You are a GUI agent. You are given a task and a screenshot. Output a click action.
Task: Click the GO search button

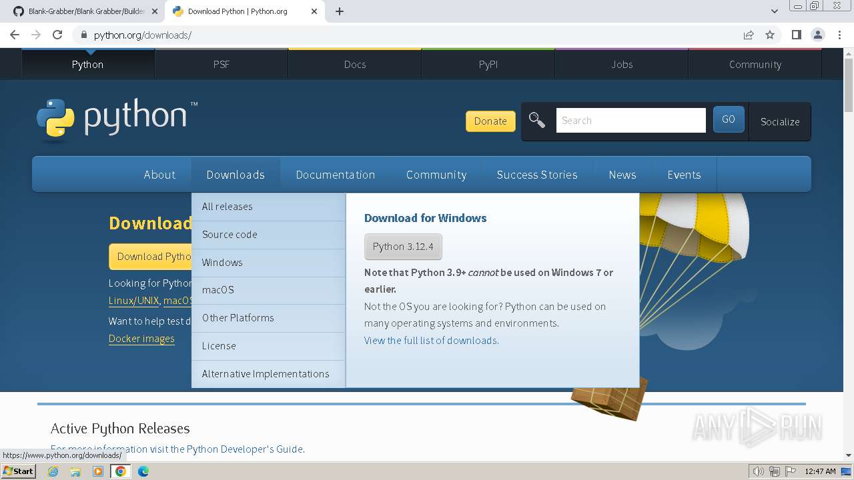click(x=729, y=119)
